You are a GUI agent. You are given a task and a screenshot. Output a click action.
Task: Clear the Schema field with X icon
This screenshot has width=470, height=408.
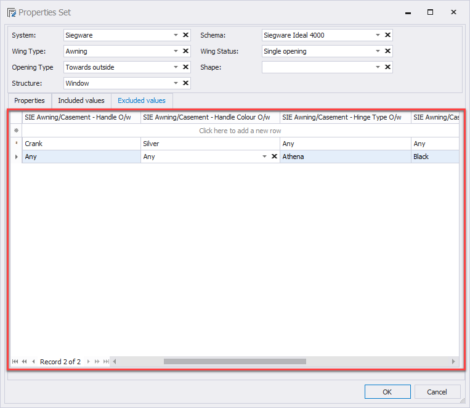pyautogui.click(x=387, y=35)
